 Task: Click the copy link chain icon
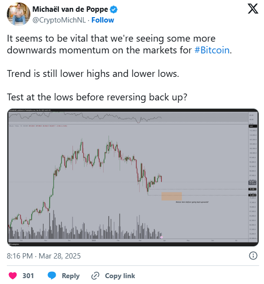pos(95,276)
